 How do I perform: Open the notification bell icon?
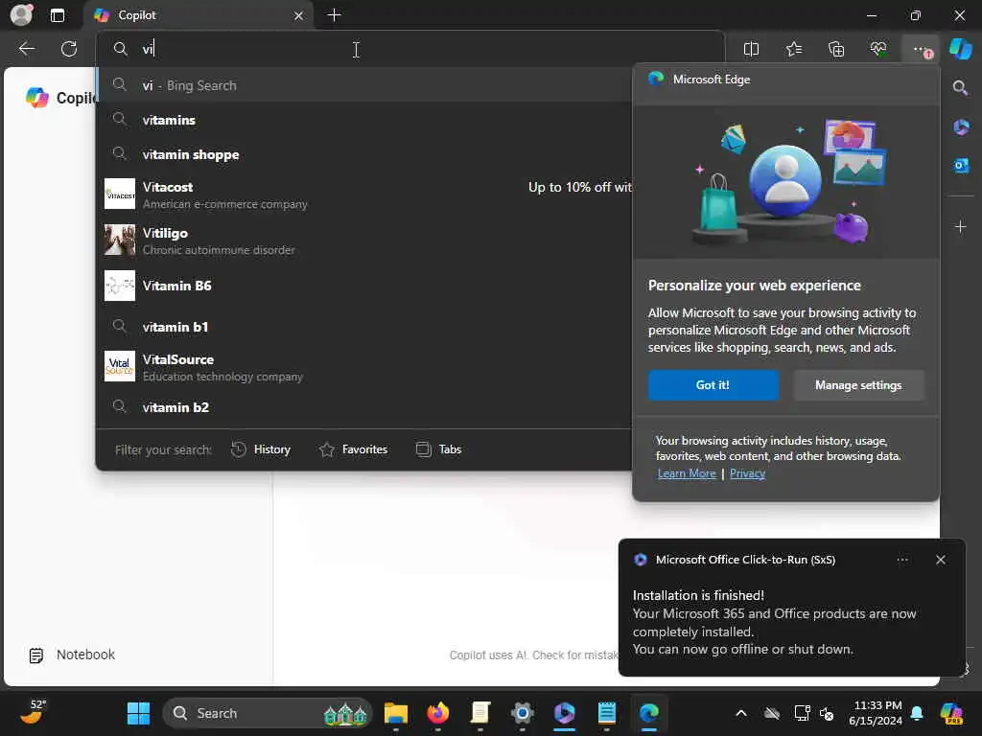(x=917, y=713)
